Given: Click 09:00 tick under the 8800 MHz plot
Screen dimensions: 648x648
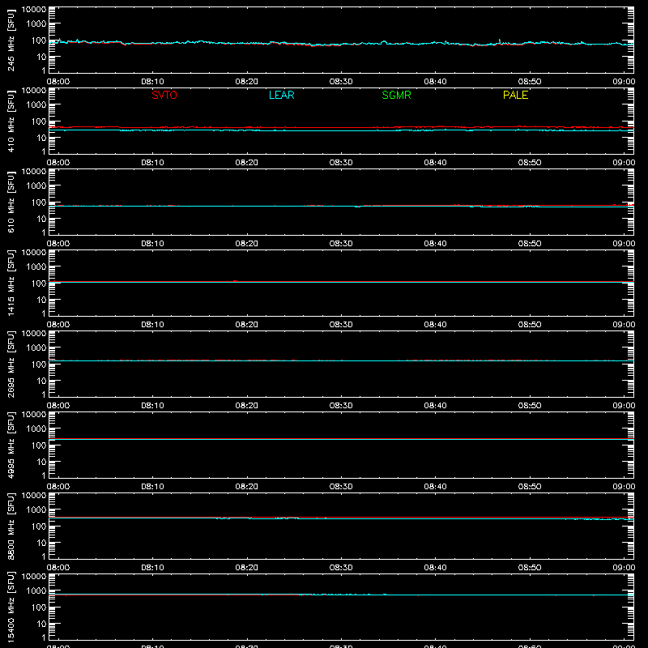Looking at the screenshot, I should 624,568.
